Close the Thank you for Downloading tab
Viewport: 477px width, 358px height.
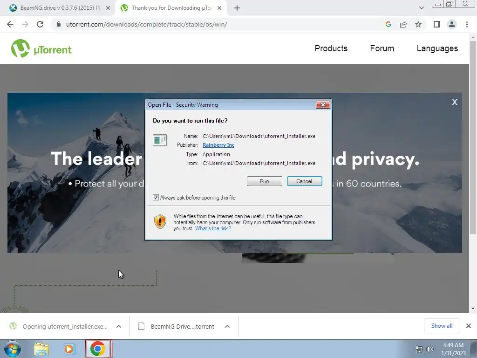219,8
